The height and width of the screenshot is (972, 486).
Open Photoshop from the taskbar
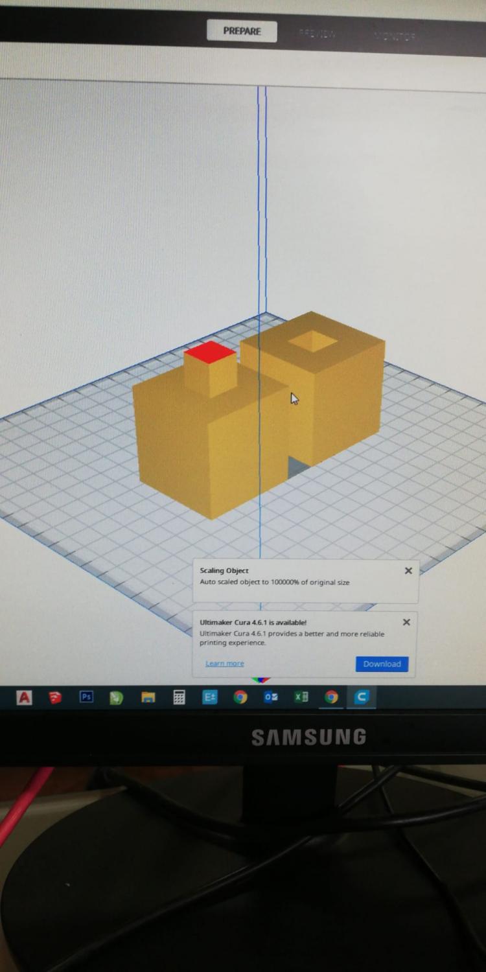(x=86, y=697)
